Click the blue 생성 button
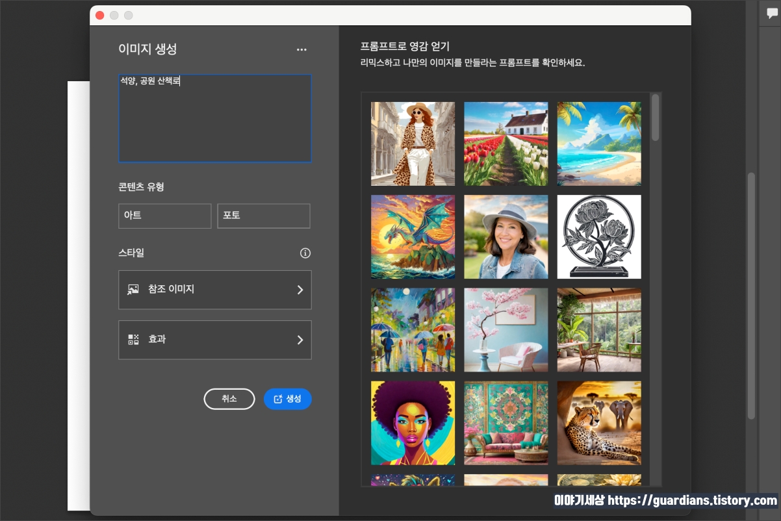The height and width of the screenshot is (521, 781). (288, 399)
